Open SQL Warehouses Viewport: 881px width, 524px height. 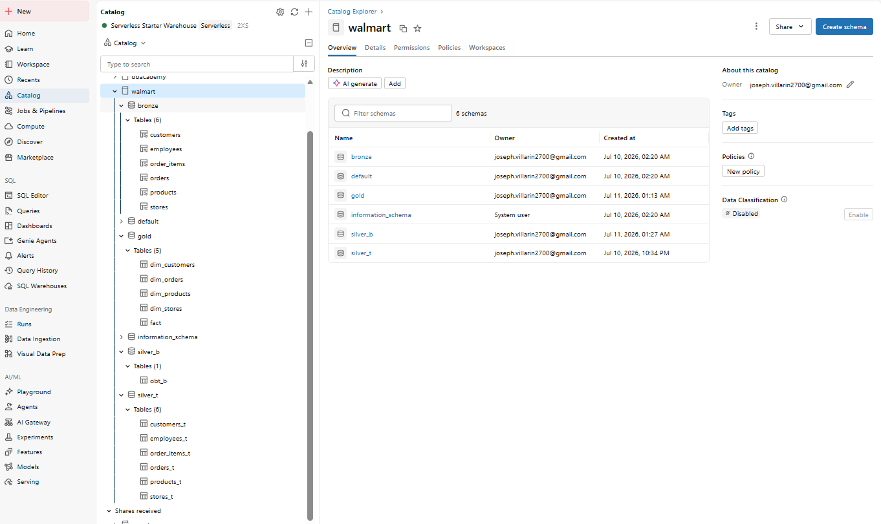tap(41, 286)
